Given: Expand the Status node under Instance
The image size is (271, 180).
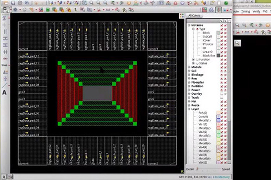Looking at the screenshot, I should pyautogui.click(x=193, y=63).
